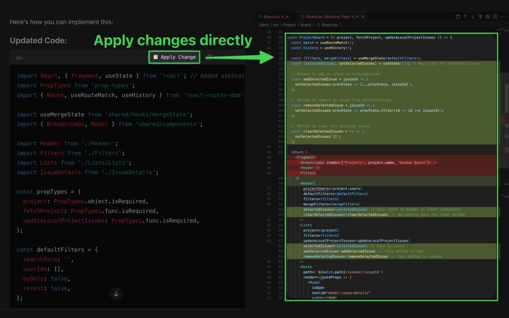This screenshot has width=509, height=318.
Task: Click Open File icon in editor toolbar
Action: (458, 17)
